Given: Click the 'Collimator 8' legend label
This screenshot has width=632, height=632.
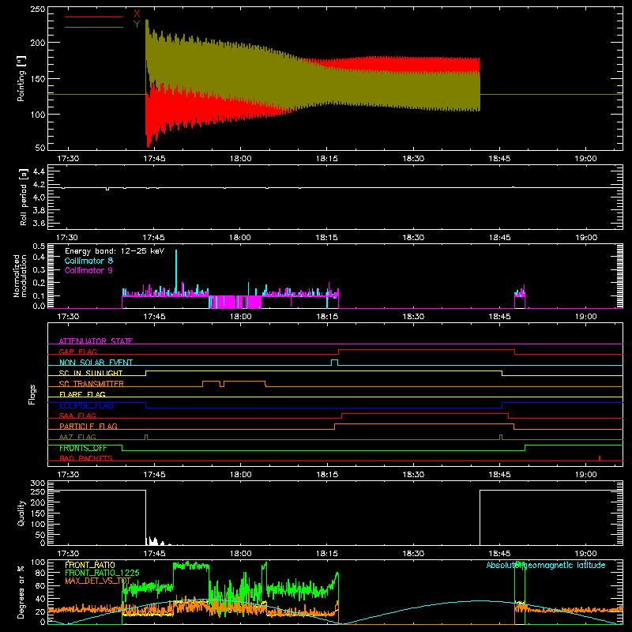Looking at the screenshot, I should [88, 261].
